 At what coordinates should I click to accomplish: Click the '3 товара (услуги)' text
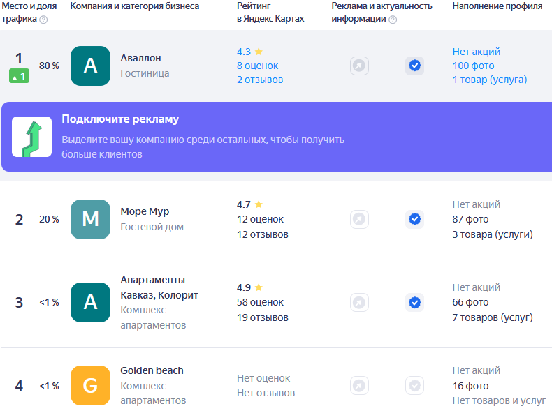(493, 234)
